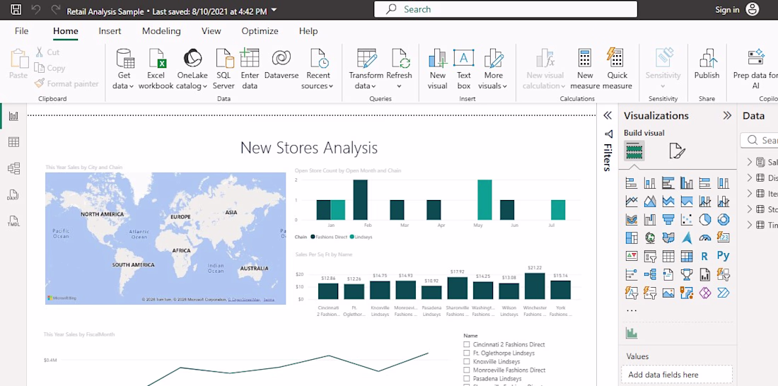778x386 pixels.
Task: Select the Python visual icon
Action: (x=723, y=257)
